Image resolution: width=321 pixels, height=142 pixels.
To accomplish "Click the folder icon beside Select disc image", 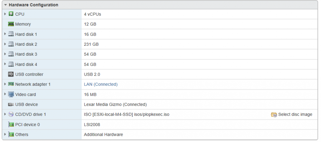I will (274, 114).
